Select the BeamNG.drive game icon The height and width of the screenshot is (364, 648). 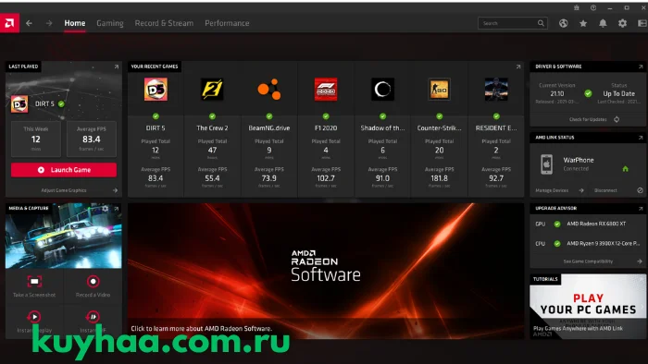tap(269, 89)
